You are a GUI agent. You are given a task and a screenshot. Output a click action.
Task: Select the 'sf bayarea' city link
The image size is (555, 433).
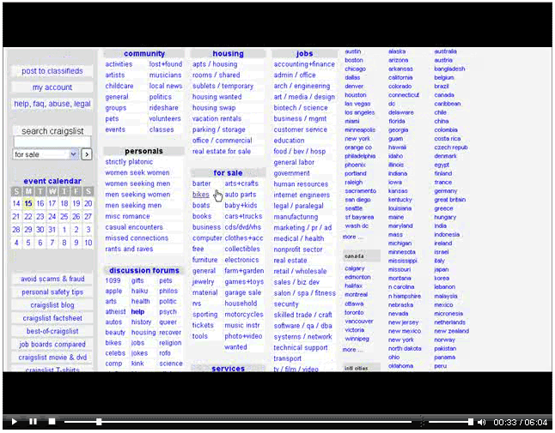359,217
